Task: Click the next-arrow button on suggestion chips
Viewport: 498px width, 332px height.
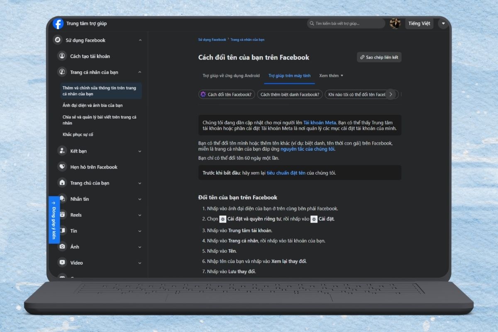Action: pos(391,95)
